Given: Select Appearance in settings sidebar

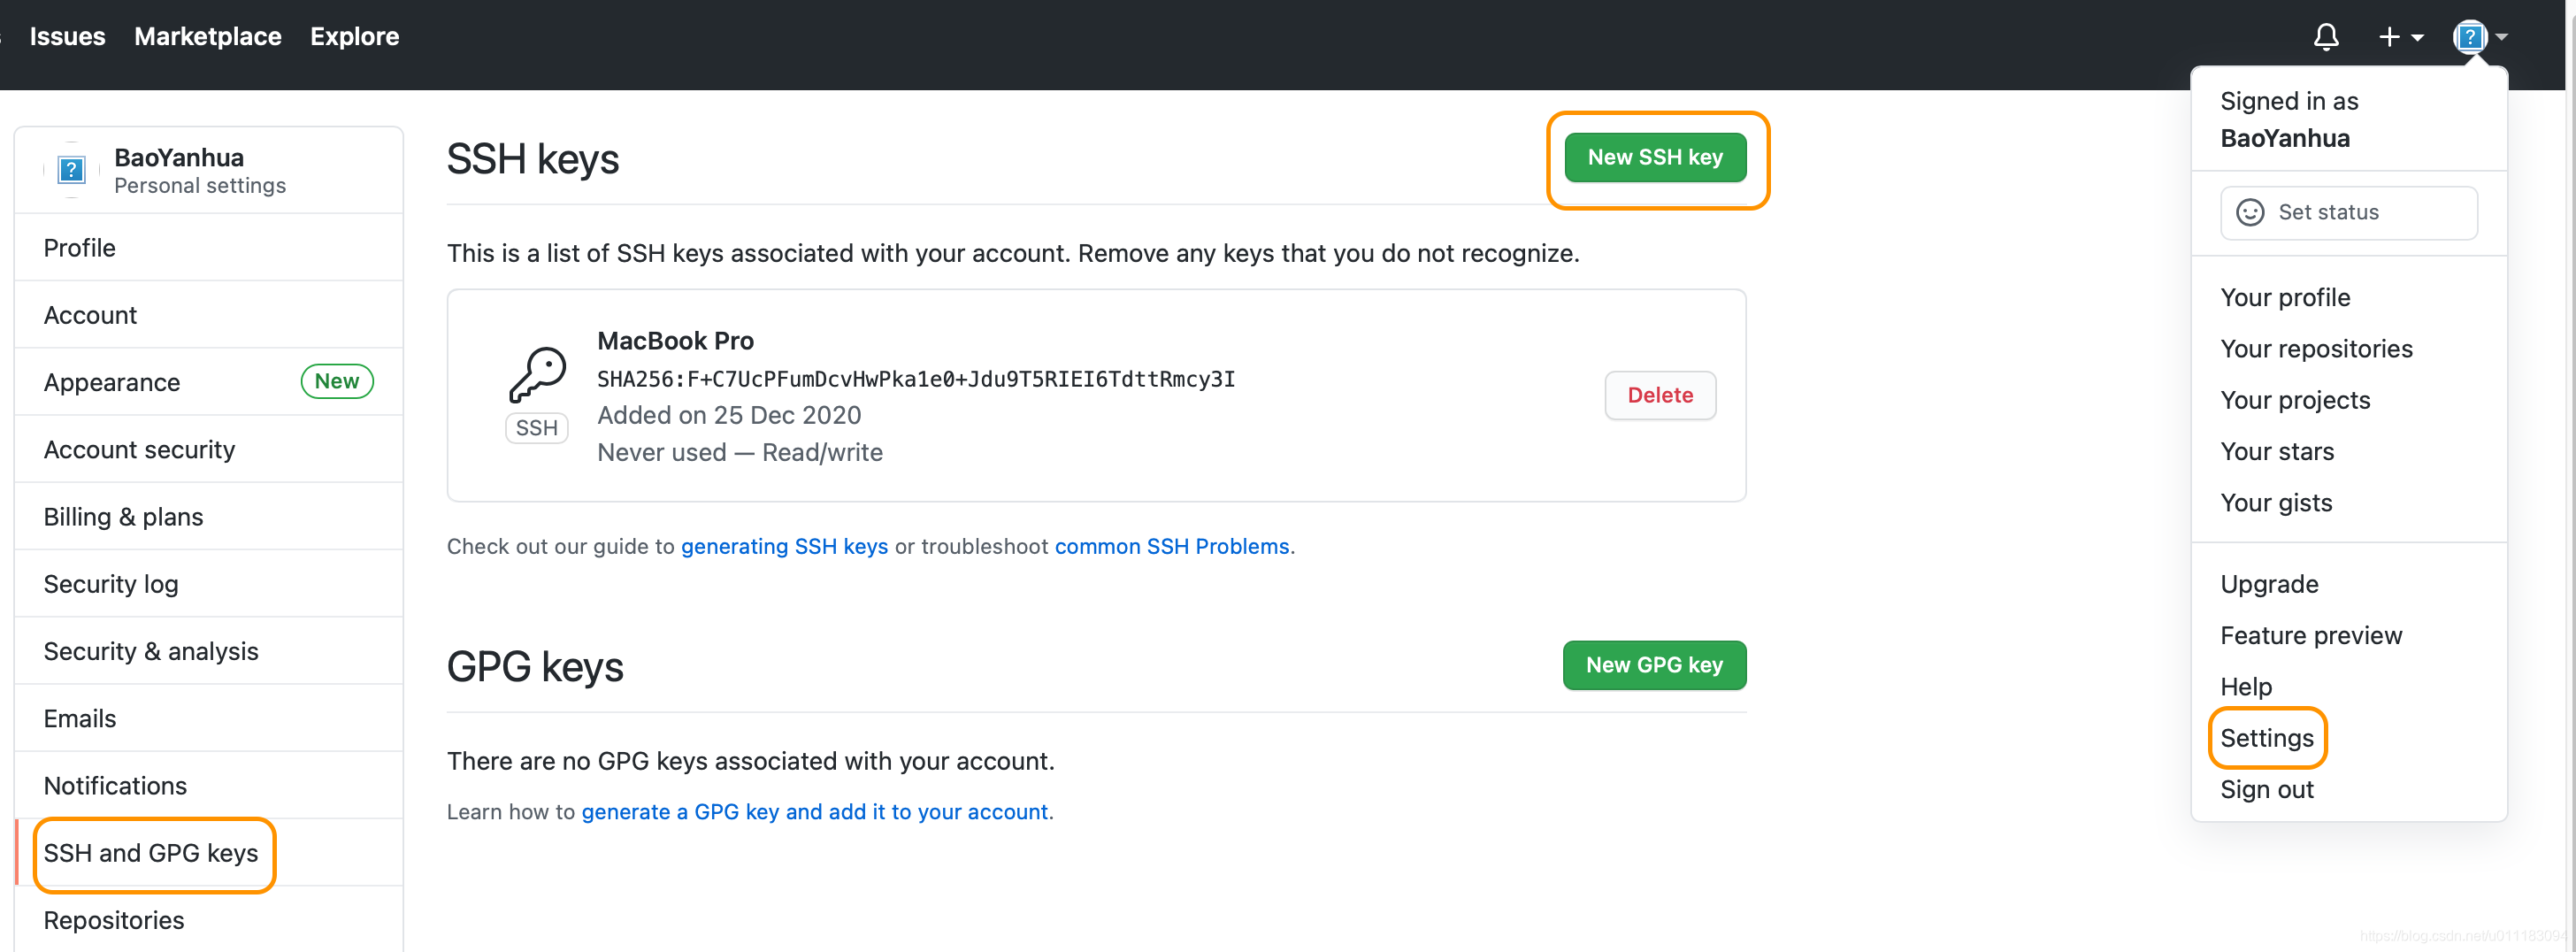Looking at the screenshot, I should pyautogui.click(x=112, y=382).
